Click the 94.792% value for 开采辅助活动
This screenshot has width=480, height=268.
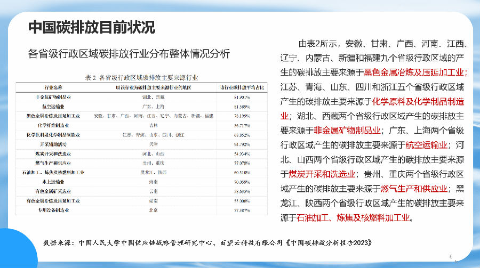(242, 144)
